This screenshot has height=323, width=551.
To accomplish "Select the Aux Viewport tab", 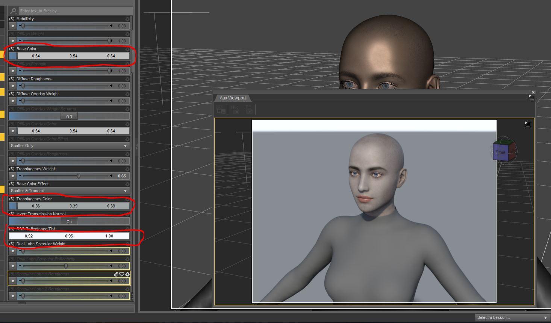I will (233, 98).
